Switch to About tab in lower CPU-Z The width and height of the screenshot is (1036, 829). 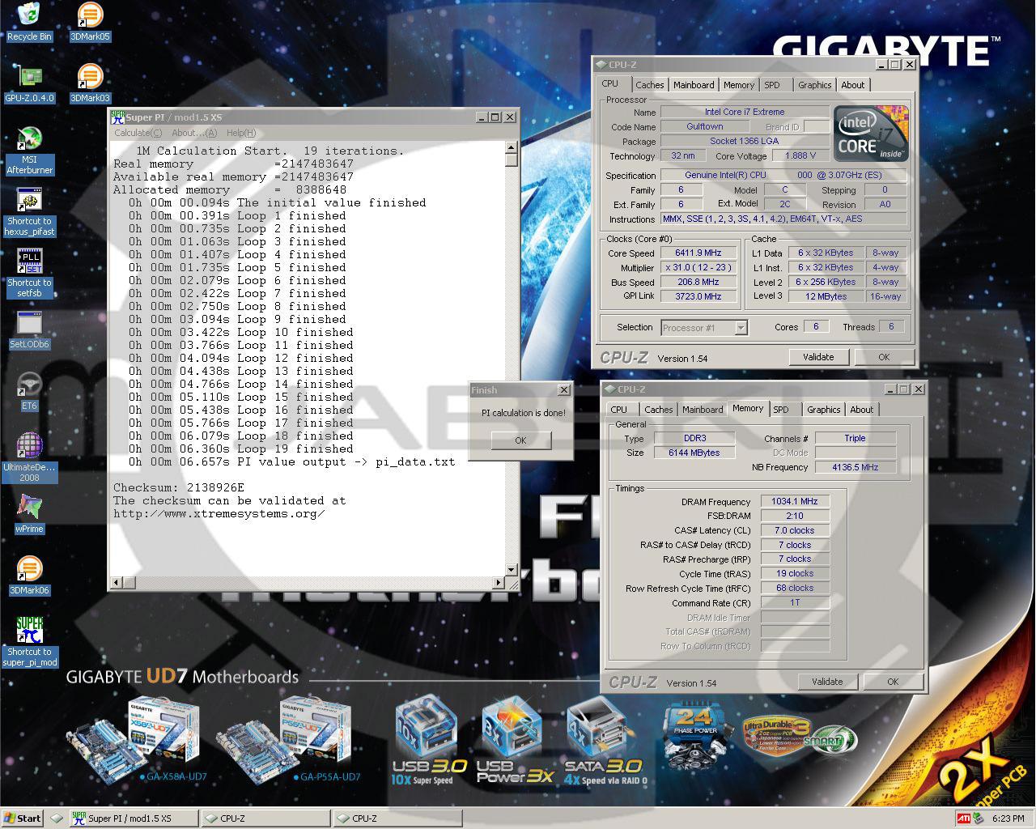point(861,410)
